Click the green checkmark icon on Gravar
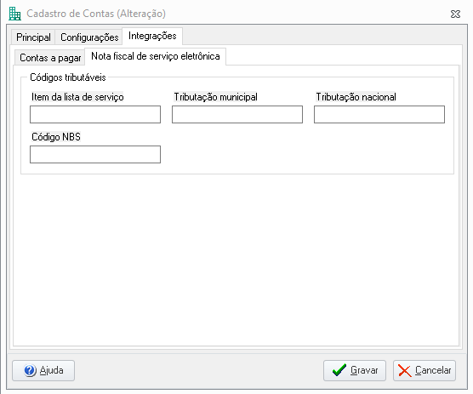 [339, 370]
